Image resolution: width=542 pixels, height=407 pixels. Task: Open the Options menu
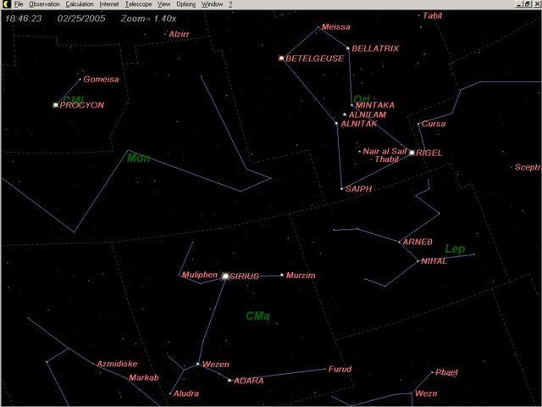185,4
